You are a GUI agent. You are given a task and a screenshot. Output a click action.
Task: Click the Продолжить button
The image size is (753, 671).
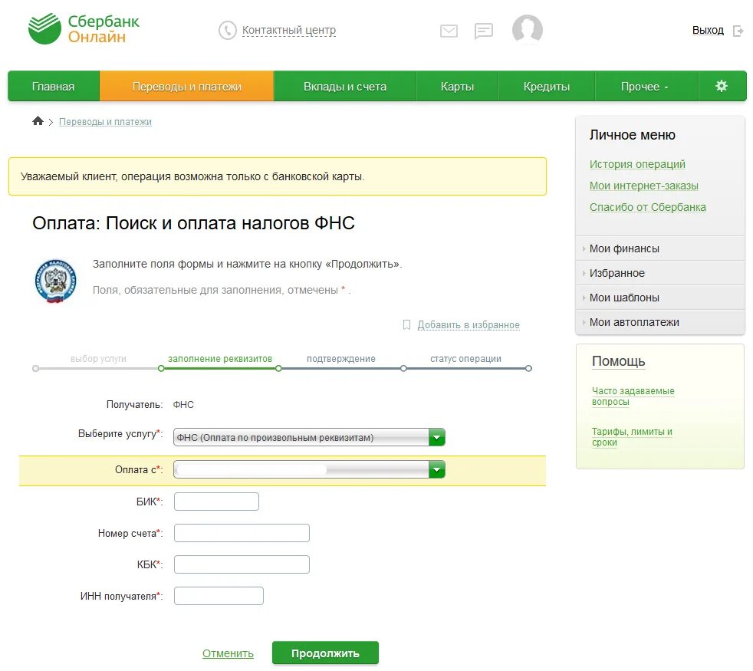click(x=325, y=653)
